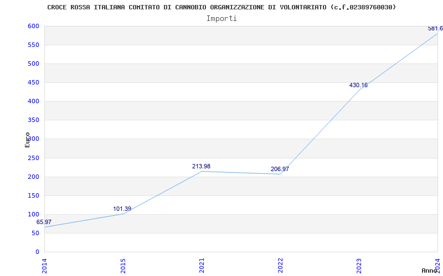Click y-axis value 500
Viewport: 443px width, 276px height.
33,64
